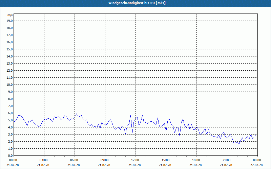
Task: Pick the 8,0 y-axis label
Action: point(10,99)
